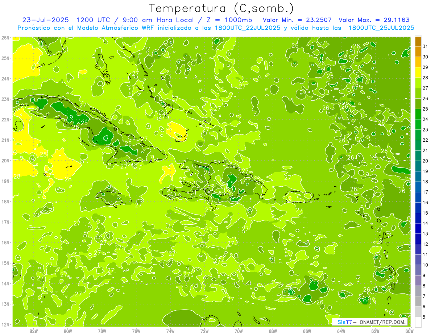The width and height of the screenshot is (435, 336).
Task: Click the 23N latitude axis label
Action: click(x=5, y=99)
